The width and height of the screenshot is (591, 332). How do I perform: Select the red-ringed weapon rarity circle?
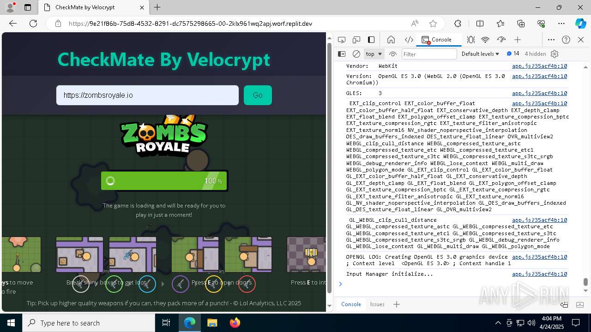coord(247,284)
